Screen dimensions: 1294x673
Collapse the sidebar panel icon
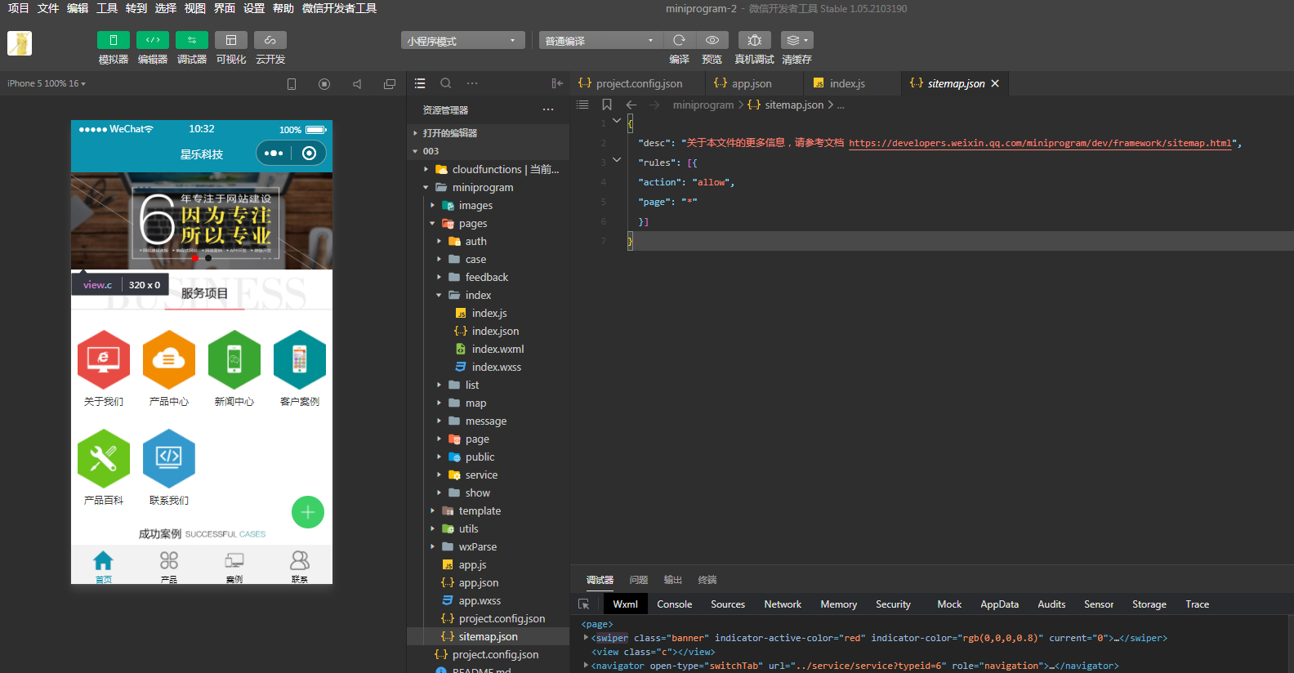click(x=557, y=83)
